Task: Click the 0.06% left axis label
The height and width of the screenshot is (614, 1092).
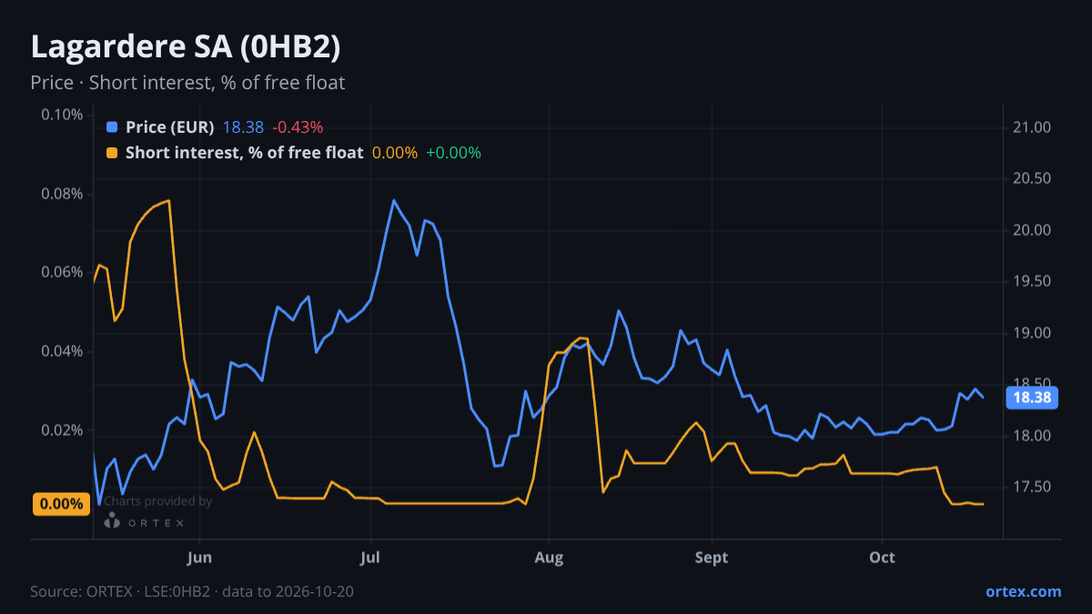Action: pyautogui.click(x=62, y=272)
